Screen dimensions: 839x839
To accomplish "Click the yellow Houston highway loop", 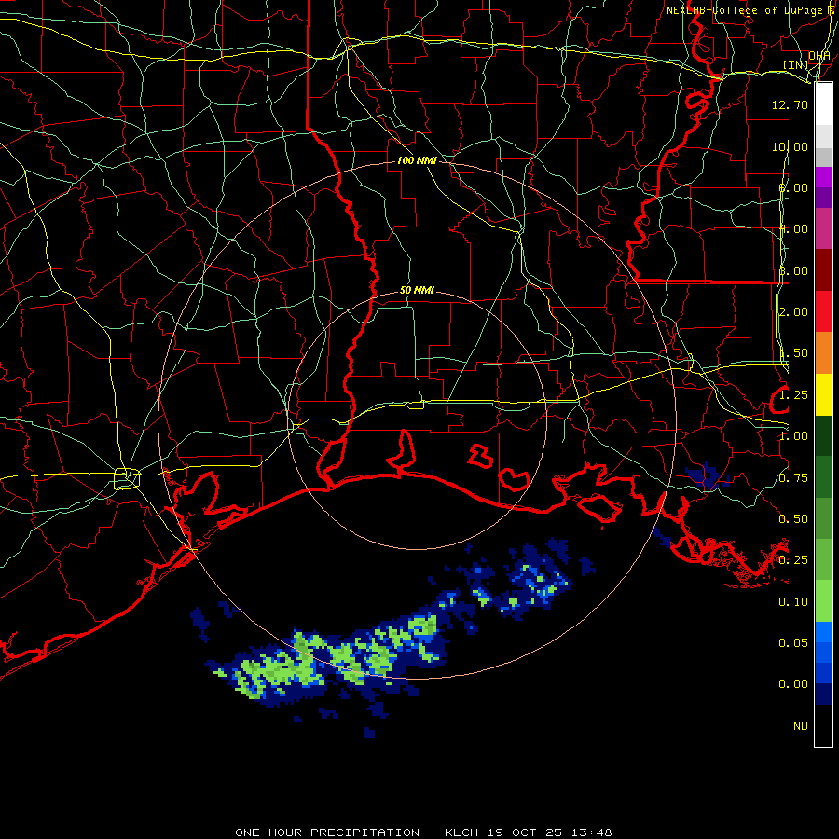I will 127,479.
